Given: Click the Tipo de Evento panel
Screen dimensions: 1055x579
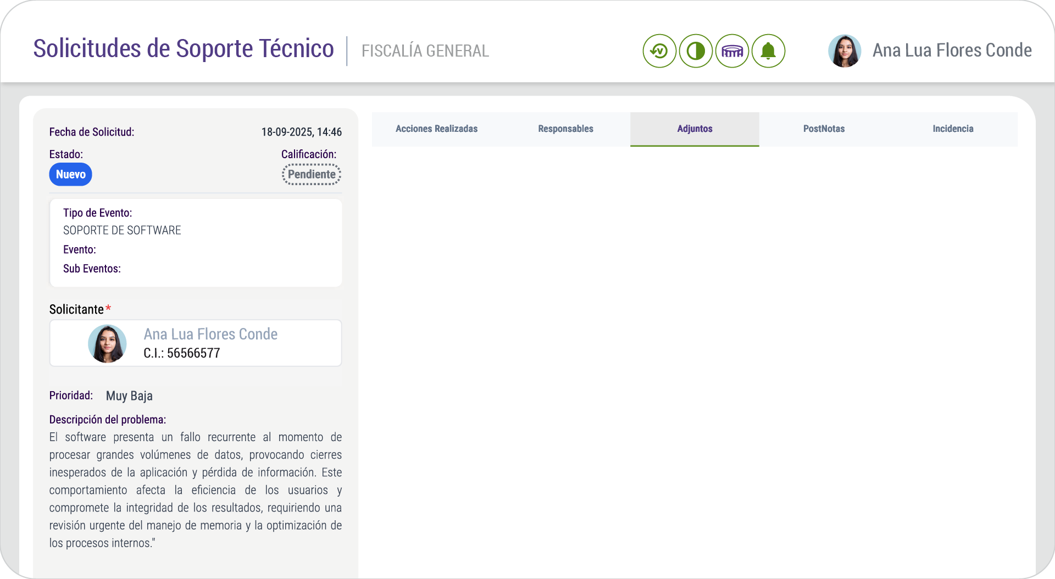Looking at the screenshot, I should [x=196, y=242].
